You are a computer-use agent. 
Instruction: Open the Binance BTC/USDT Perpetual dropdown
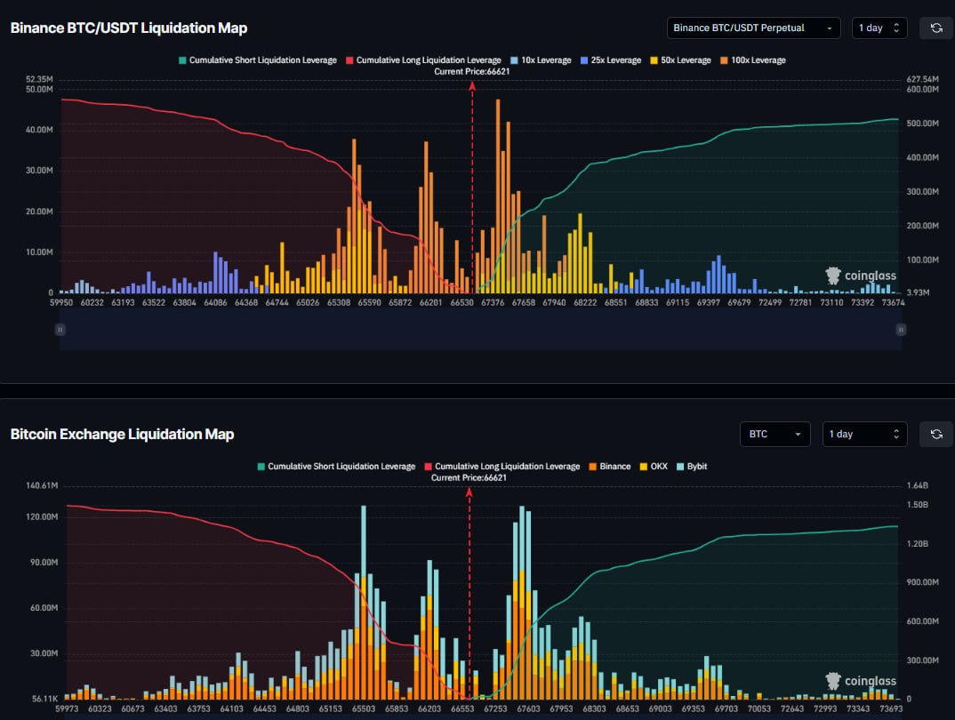tap(753, 28)
